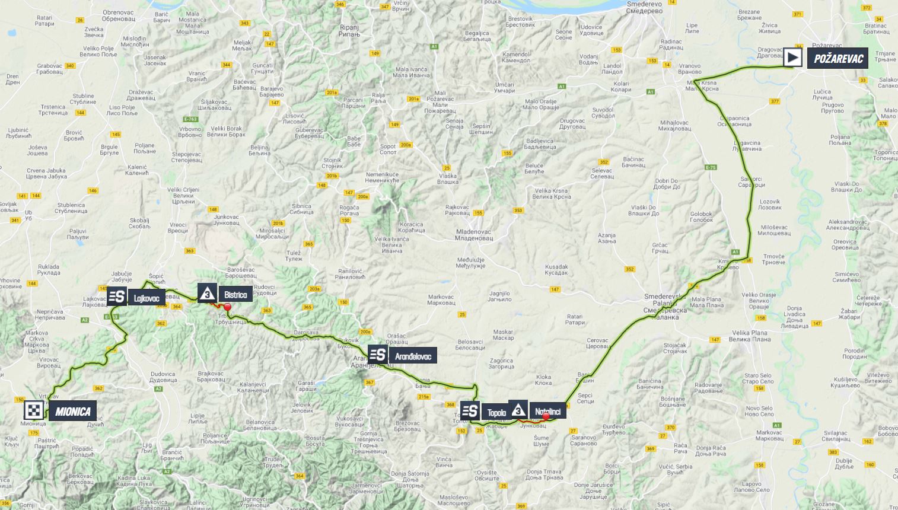
Task: Select the Natalinci climb label
Action: [x=547, y=412]
